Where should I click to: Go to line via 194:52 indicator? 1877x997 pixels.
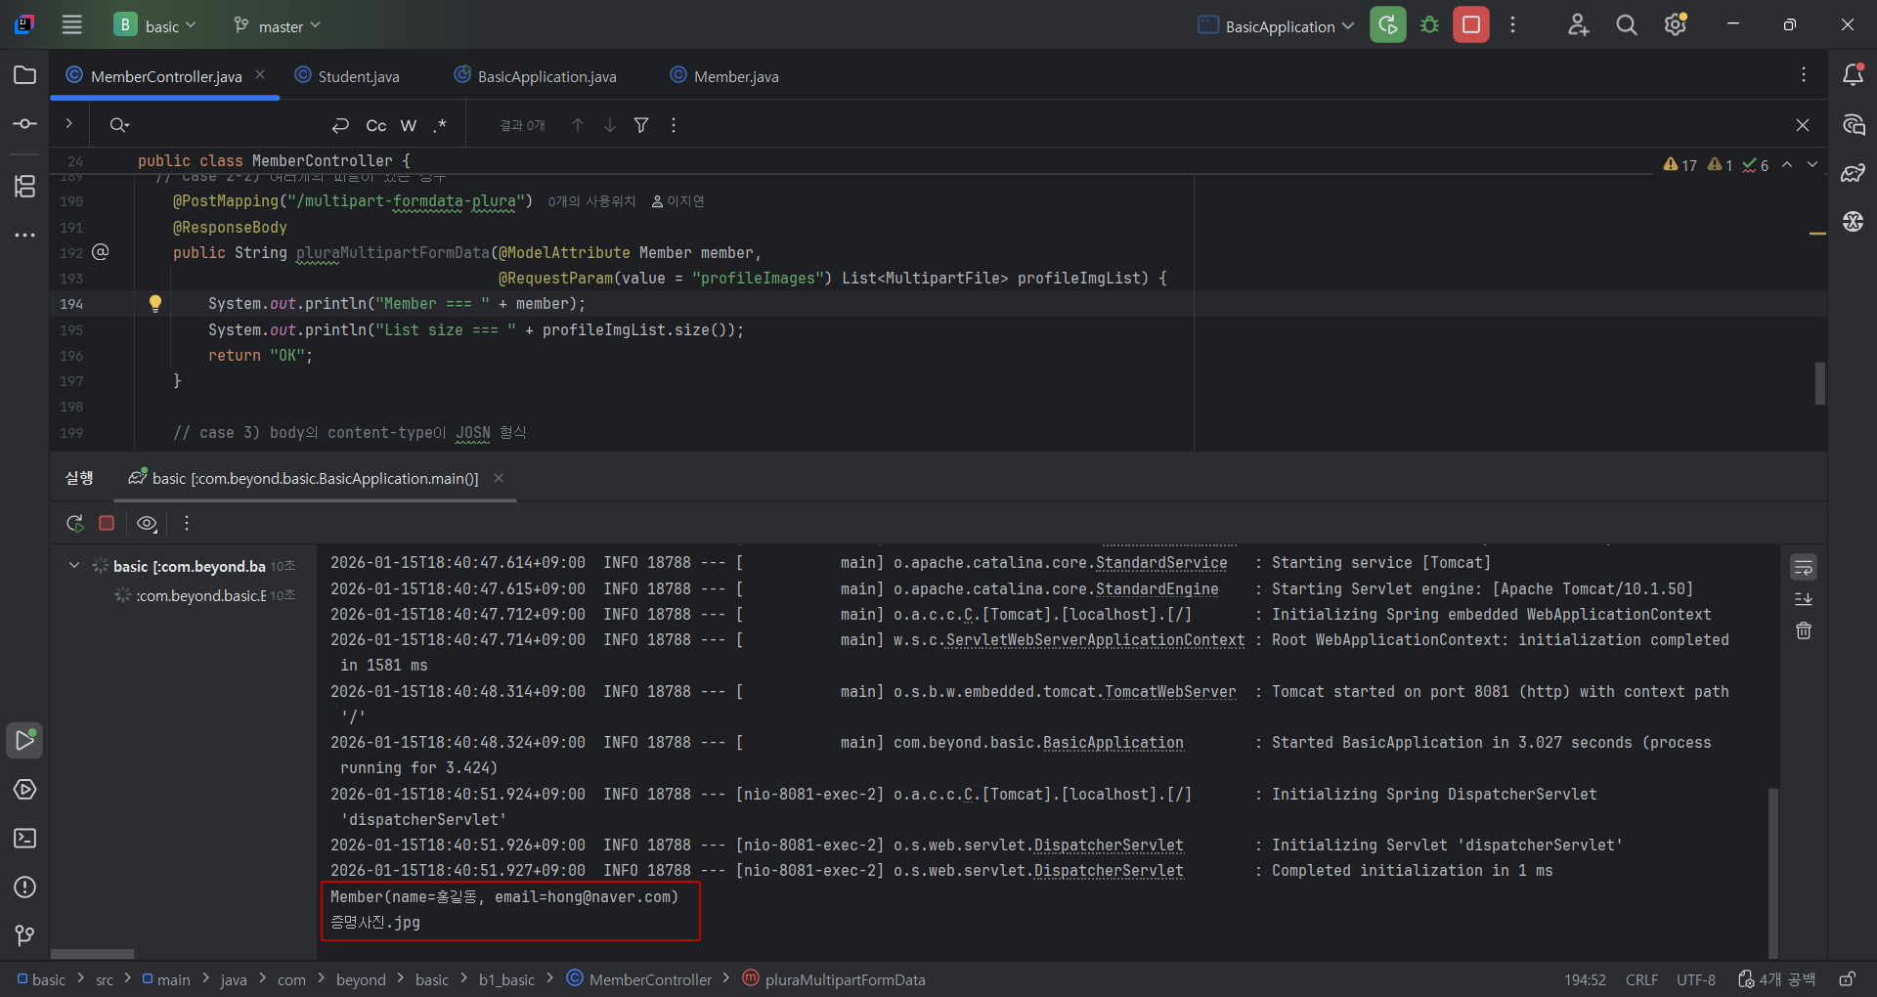1585,979
